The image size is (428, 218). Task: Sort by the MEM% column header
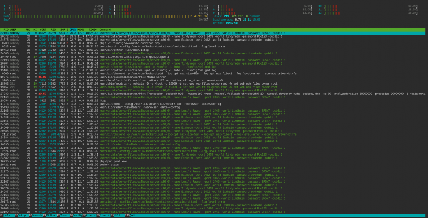click(80, 29)
